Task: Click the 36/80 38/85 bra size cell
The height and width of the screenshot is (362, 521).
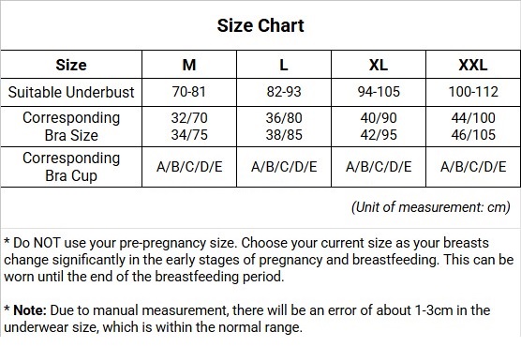Action: pyautogui.click(x=284, y=127)
